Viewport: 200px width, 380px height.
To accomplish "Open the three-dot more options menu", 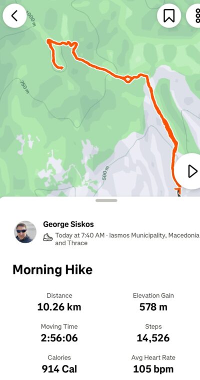I will click(194, 16).
